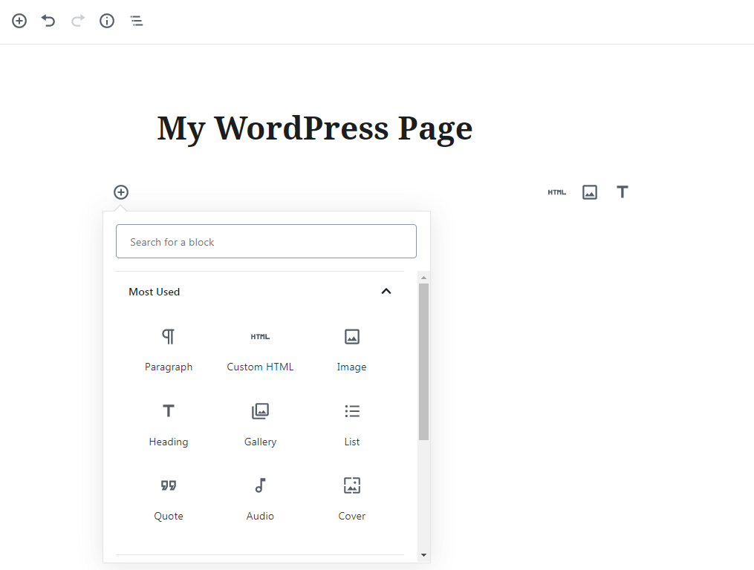Insert a List block
Screen dimensions: 754x570
(352, 425)
